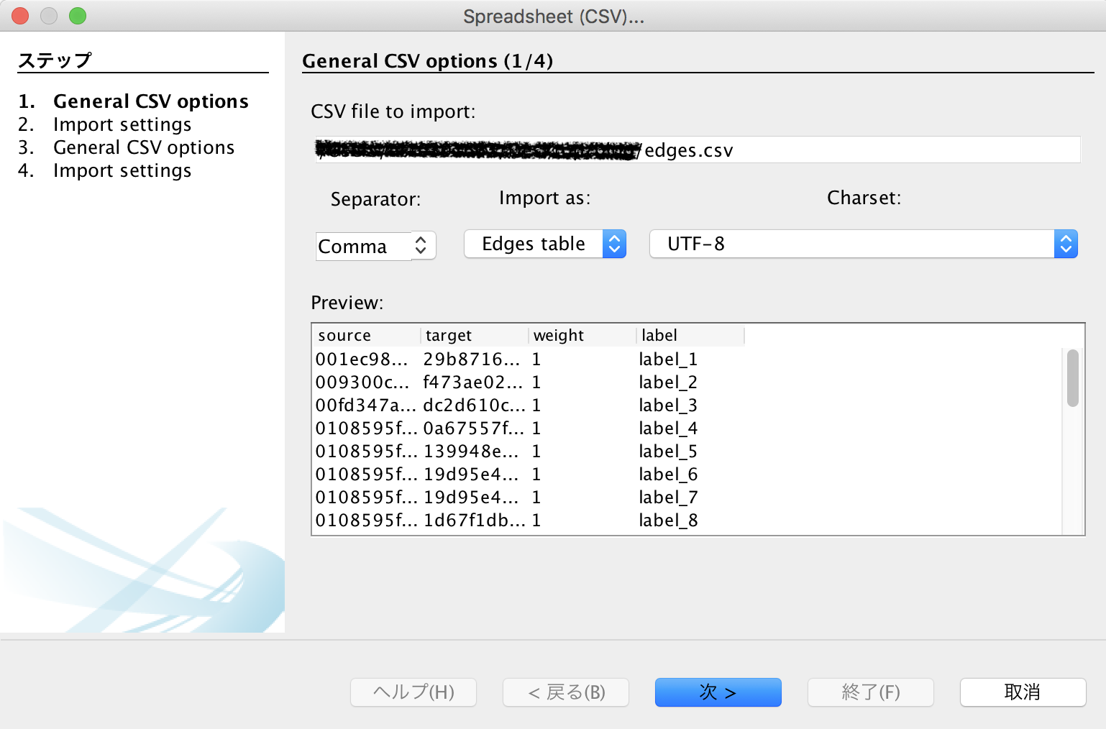Click the Back (戻る(B)) button
This screenshot has height=729, width=1106.
click(x=565, y=692)
